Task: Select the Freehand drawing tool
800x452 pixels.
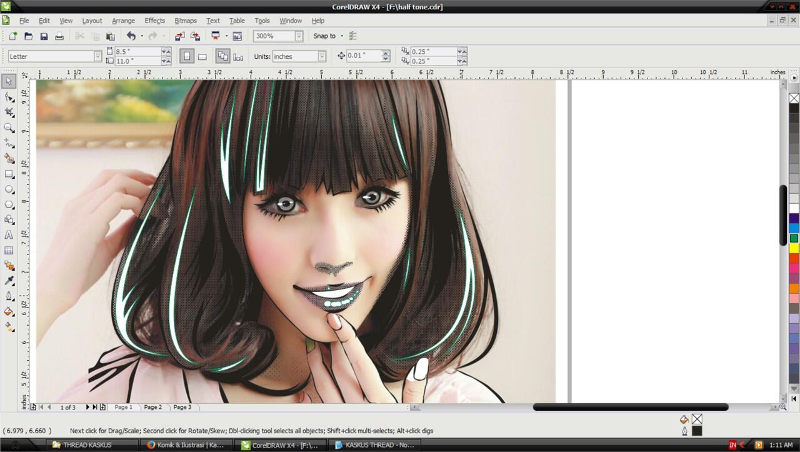Action: [x=9, y=143]
